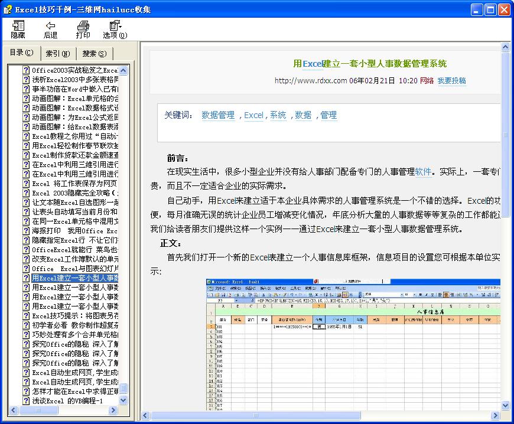The image size is (514, 424).
Task: Click topic icon beside 浅析Excel2003中多张表格
Action: pyautogui.click(x=26, y=80)
